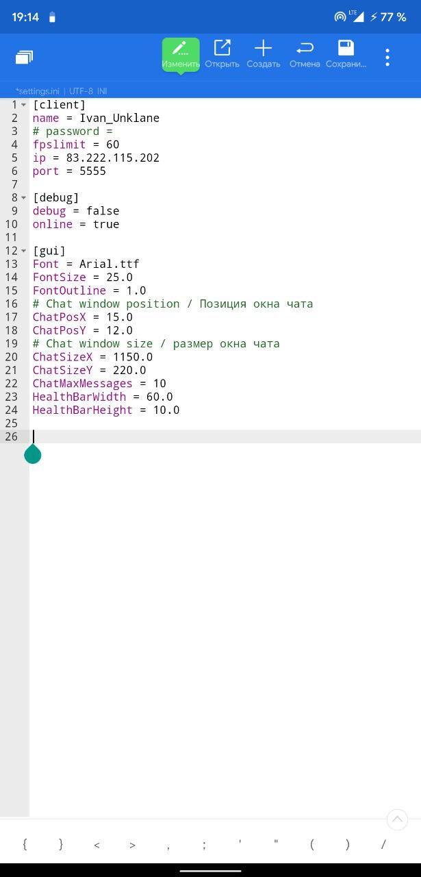Image resolution: width=421 pixels, height=877 pixels.
Task: Insert the greater-than symbol
Action: (x=132, y=845)
